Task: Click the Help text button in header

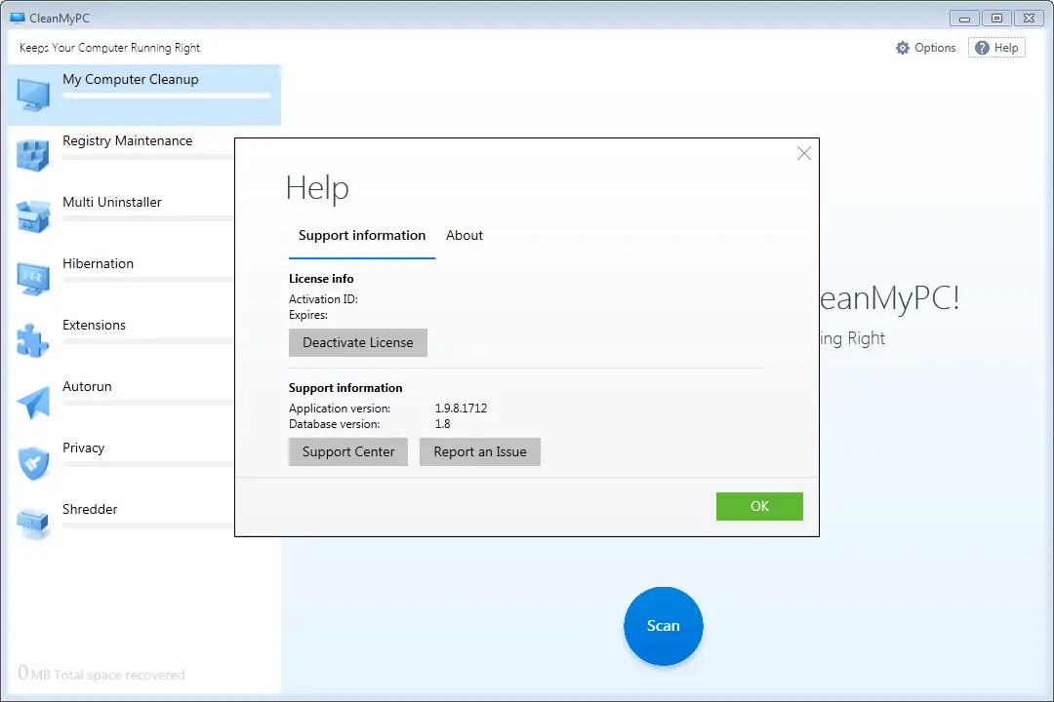Action: coord(1006,48)
